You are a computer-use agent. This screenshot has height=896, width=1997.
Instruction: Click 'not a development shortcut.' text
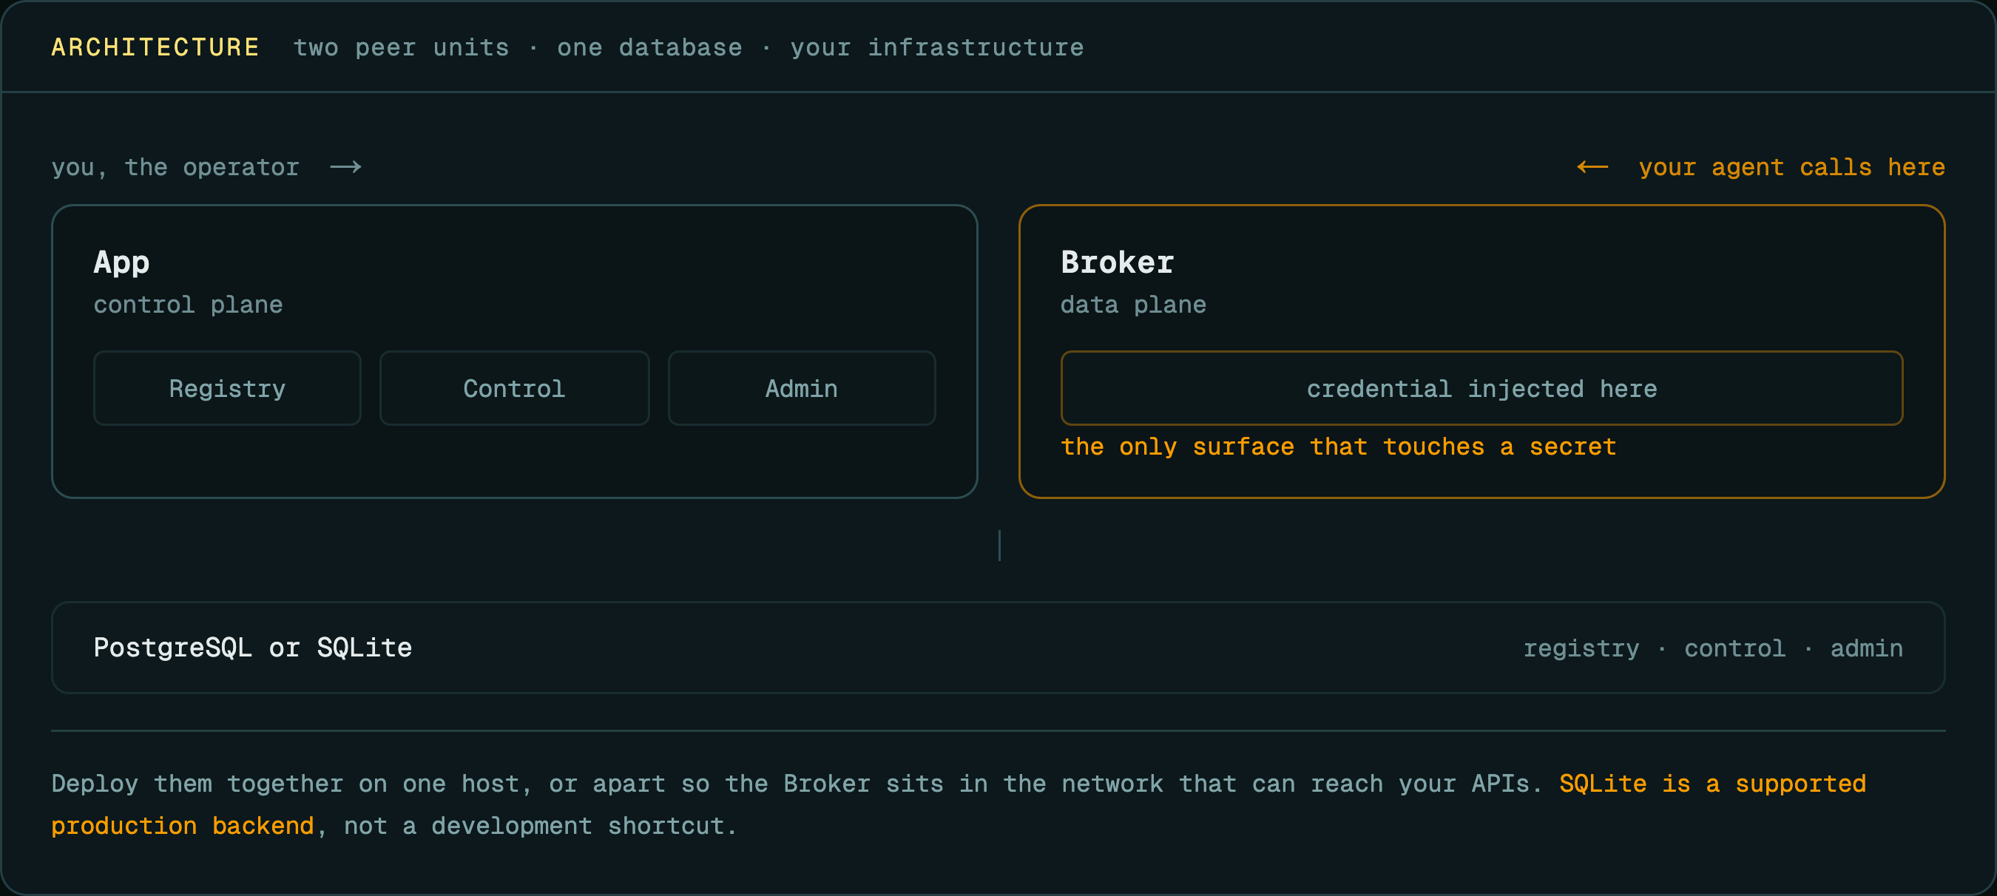tap(541, 827)
